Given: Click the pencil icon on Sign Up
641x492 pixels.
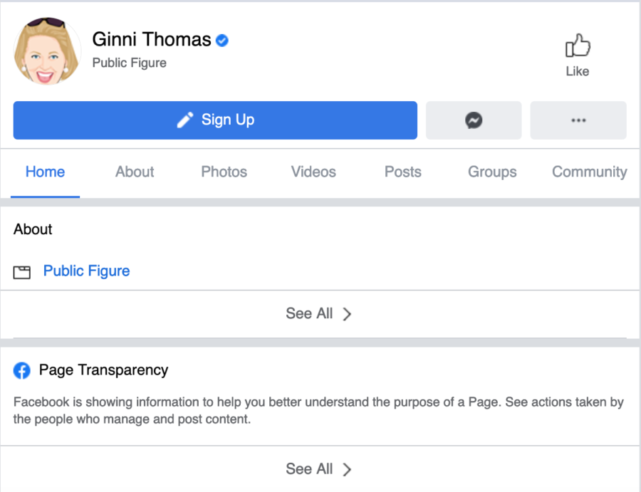Looking at the screenshot, I should pos(184,120).
